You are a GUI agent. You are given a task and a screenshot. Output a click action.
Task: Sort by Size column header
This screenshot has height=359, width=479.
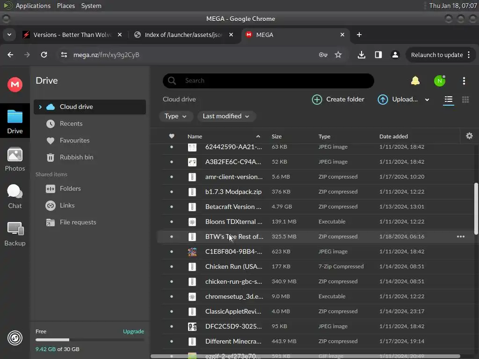[276, 136]
